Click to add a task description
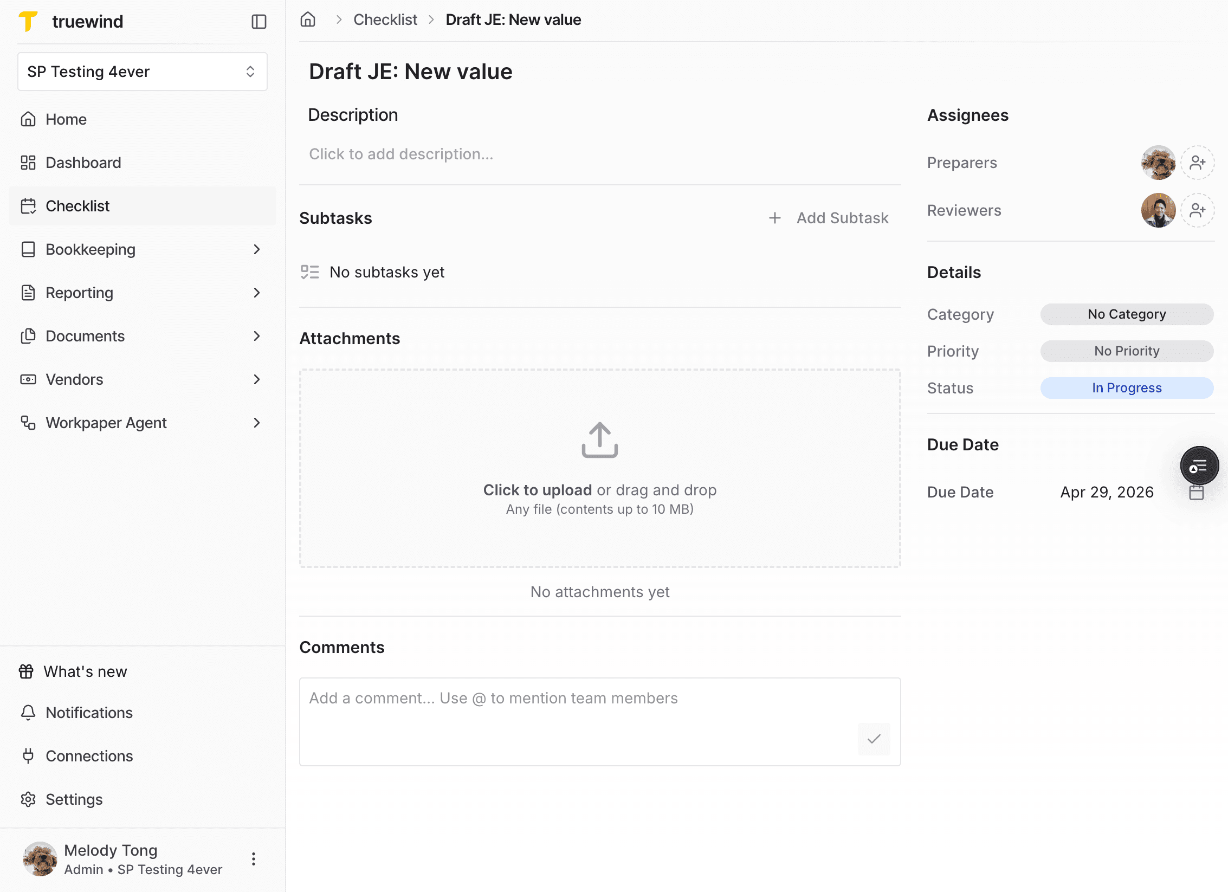This screenshot has width=1228, height=892. click(401, 154)
